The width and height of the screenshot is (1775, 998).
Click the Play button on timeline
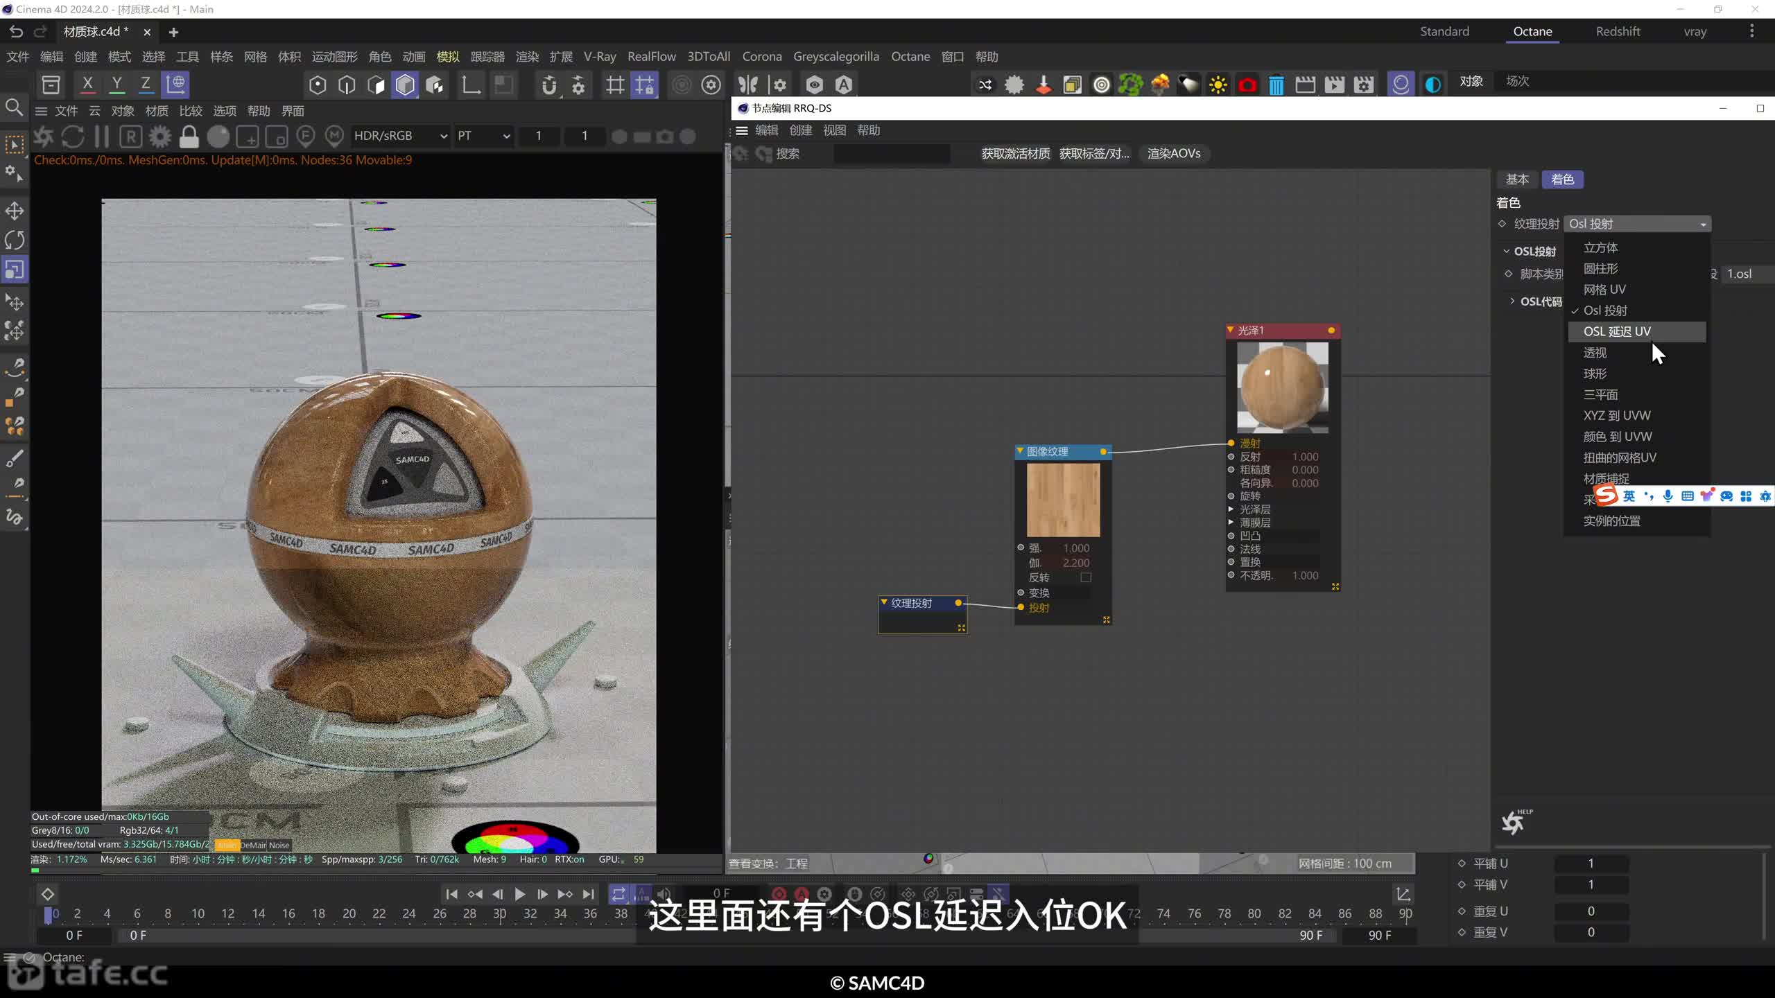[x=519, y=894]
